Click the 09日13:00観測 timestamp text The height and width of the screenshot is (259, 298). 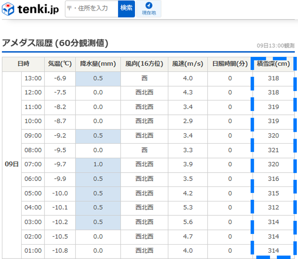coord(275,46)
